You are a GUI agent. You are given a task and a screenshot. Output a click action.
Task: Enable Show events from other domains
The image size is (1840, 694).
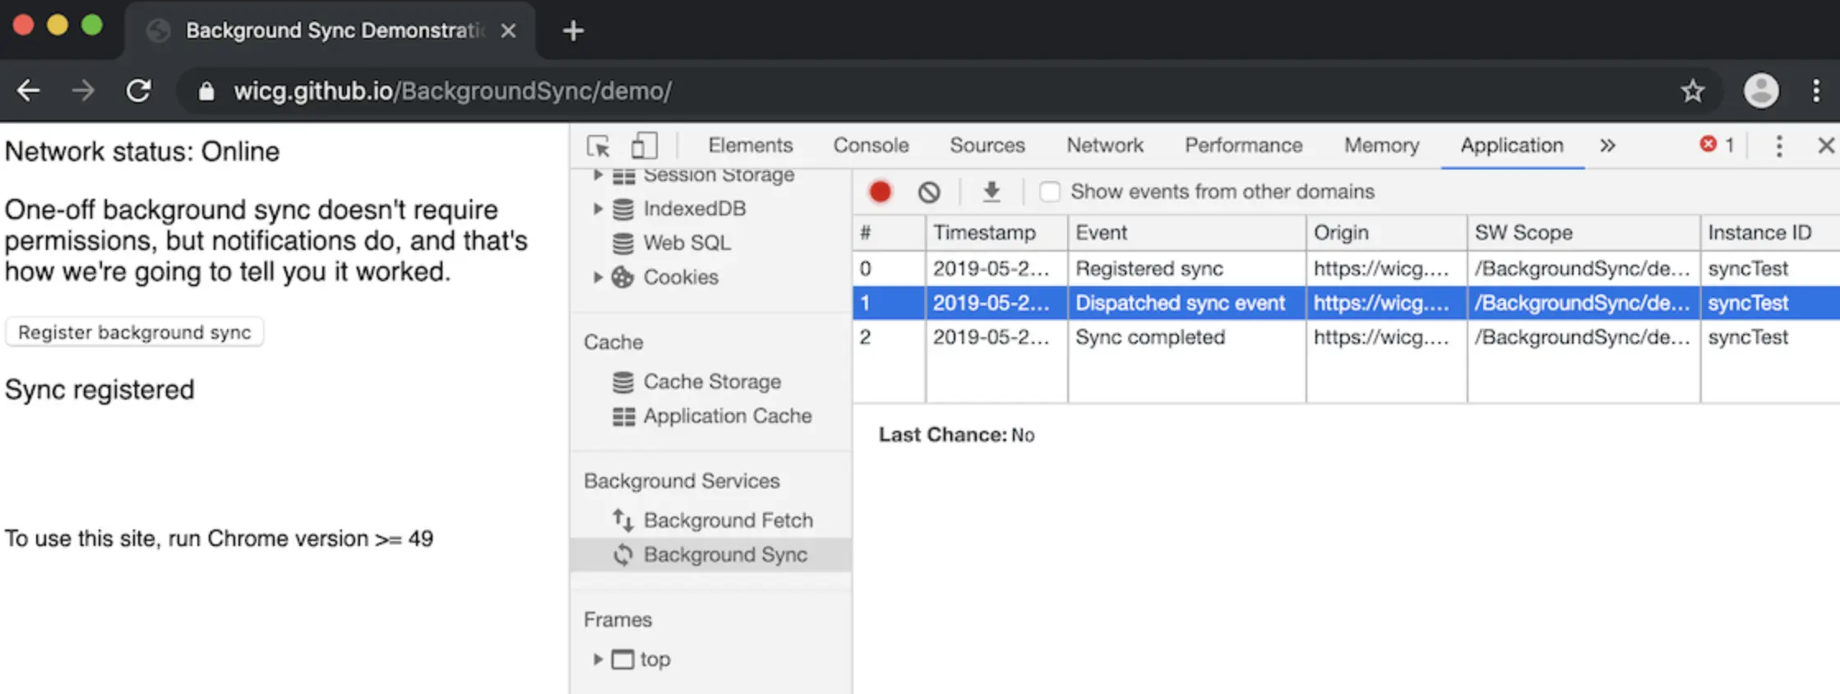[x=1050, y=192]
